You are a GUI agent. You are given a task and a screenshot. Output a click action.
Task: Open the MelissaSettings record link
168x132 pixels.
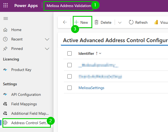(x=91, y=88)
